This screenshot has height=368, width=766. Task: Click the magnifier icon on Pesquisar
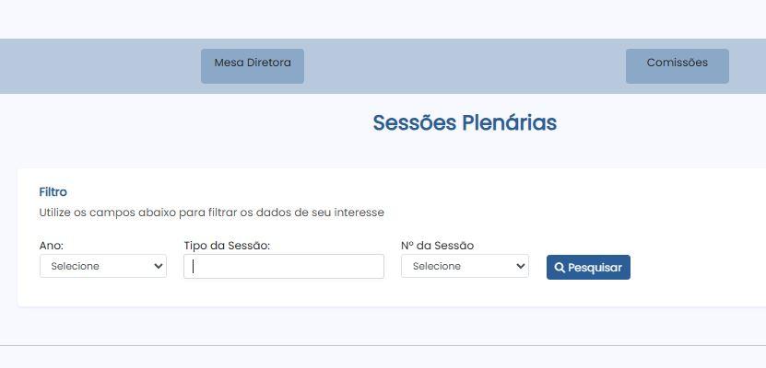[560, 268]
